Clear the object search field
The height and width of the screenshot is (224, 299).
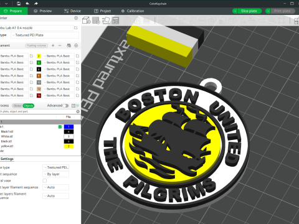(x=78, y=111)
